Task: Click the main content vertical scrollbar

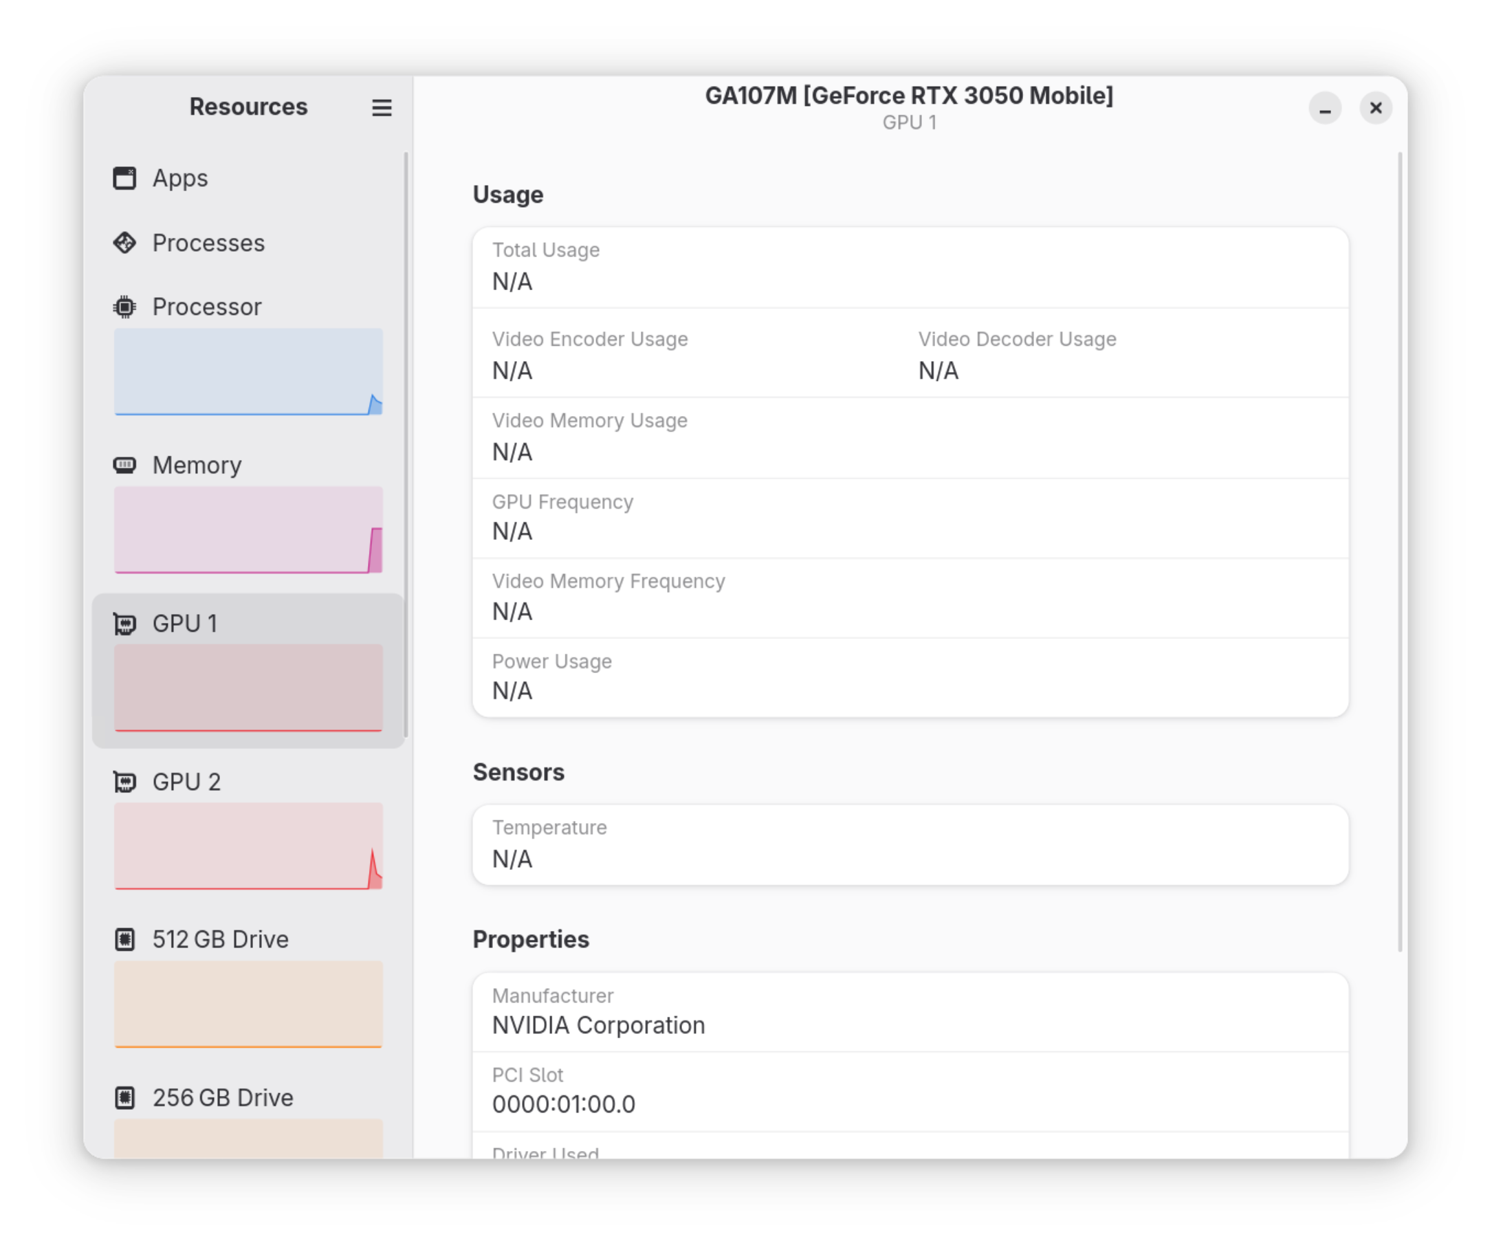Action: point(1400,551)
